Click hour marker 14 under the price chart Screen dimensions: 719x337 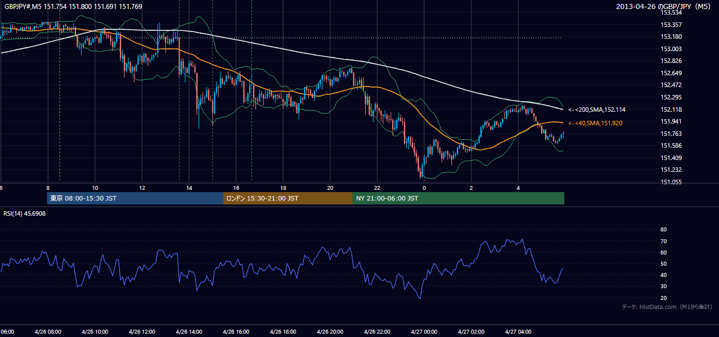[x=189, y=188]
